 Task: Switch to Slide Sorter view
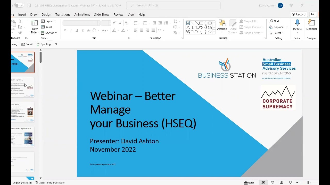click(272, 183)
